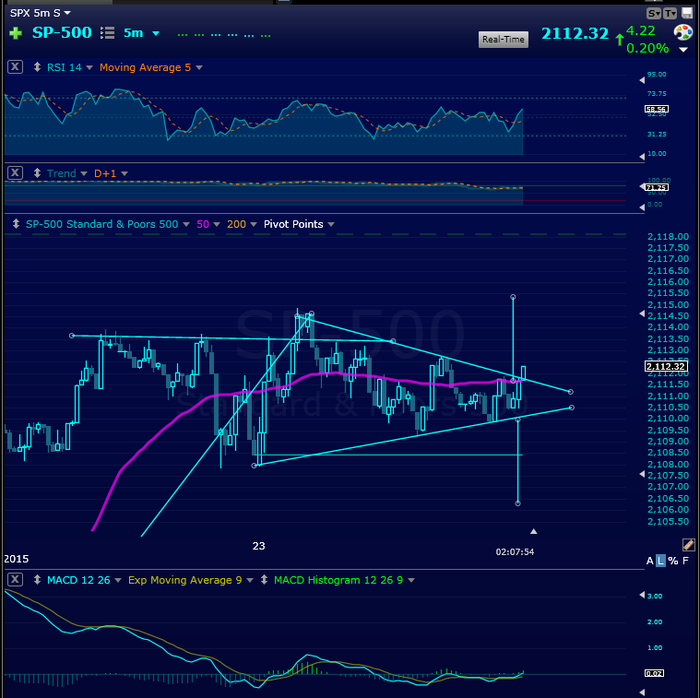This screenshot has width=700, height=698.
Task: Click the 2,112.32 current price tag on axis
Action: (665, 366)
